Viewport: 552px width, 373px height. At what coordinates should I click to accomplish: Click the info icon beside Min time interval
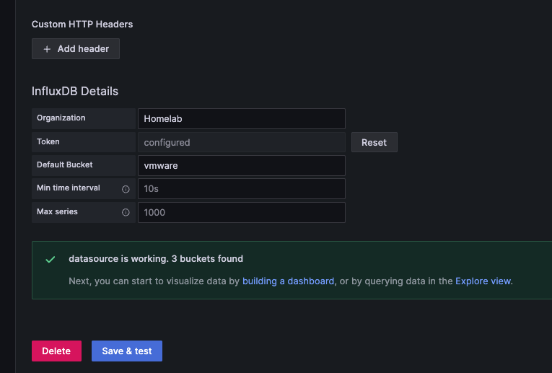click(126, 189)
